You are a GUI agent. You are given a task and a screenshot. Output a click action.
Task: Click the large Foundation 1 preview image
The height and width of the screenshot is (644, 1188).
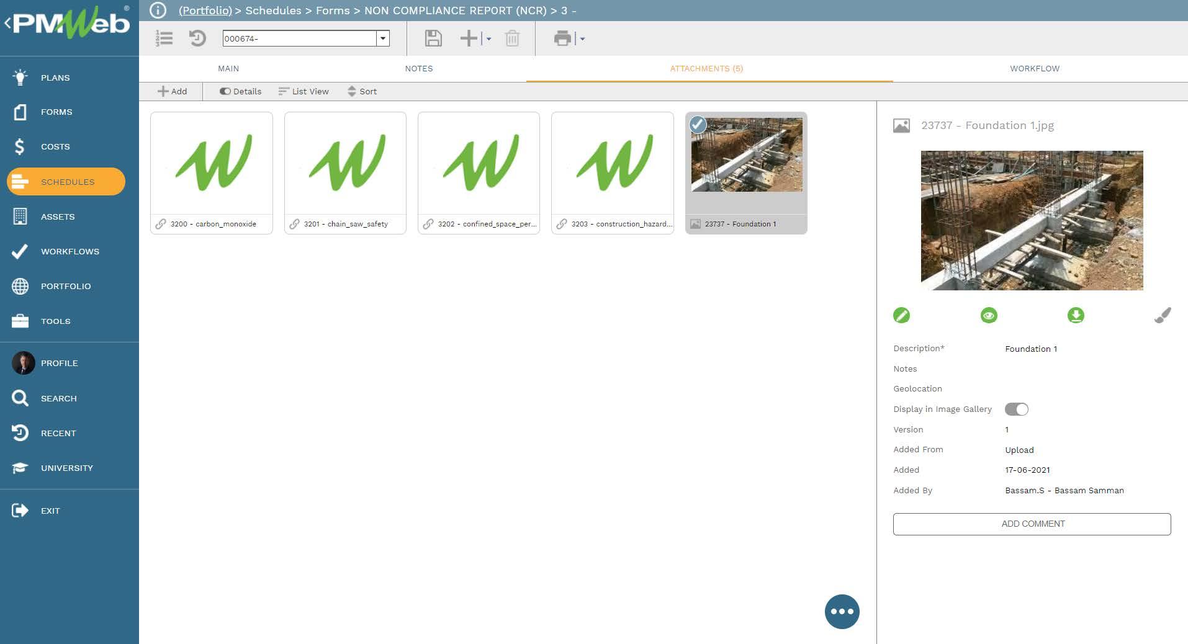tap(1032, 220)
